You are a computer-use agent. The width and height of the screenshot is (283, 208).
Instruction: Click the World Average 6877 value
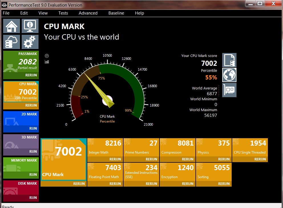[212, 94]
